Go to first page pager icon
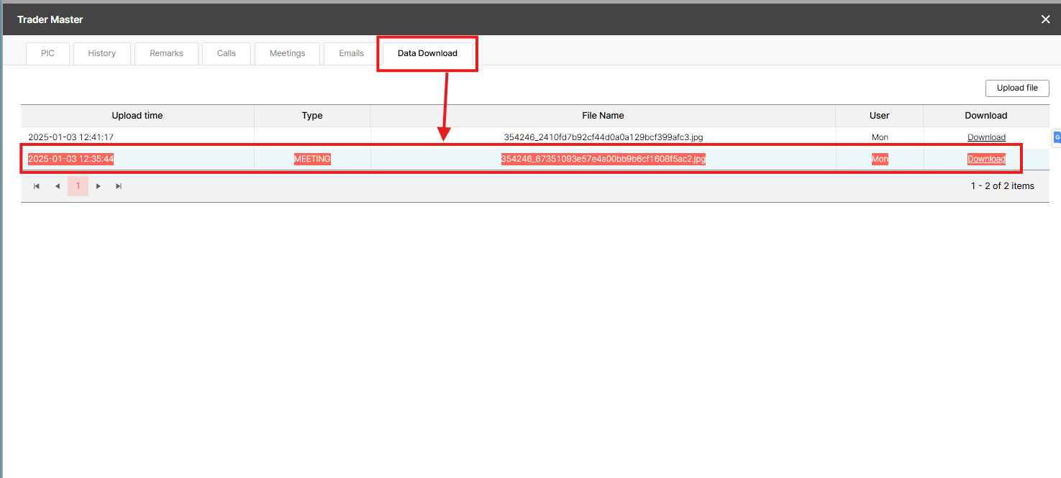The height and width of the screenshot is (478, 1061). [x=37, y=186]
